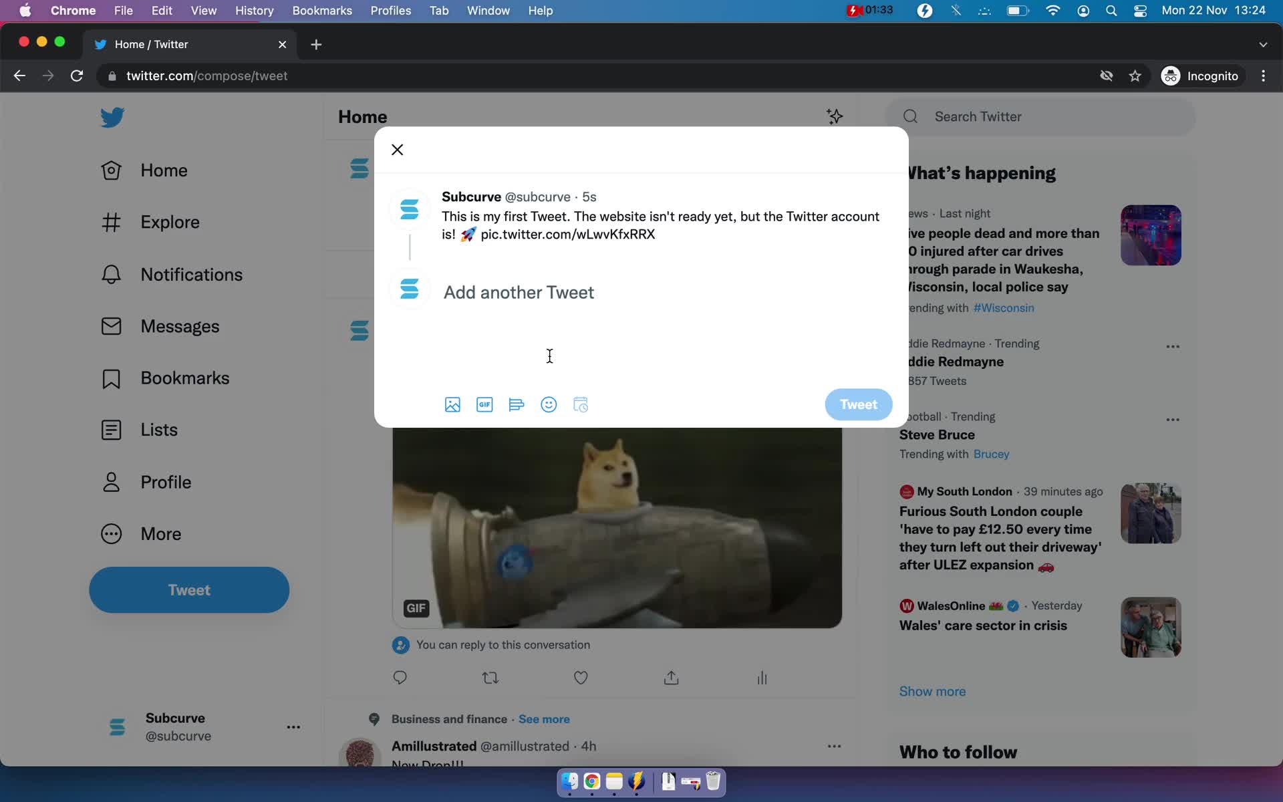The width and height of the screenshot is (1283, 802).
Task: Click the scheduling icon
Action: 580,404
